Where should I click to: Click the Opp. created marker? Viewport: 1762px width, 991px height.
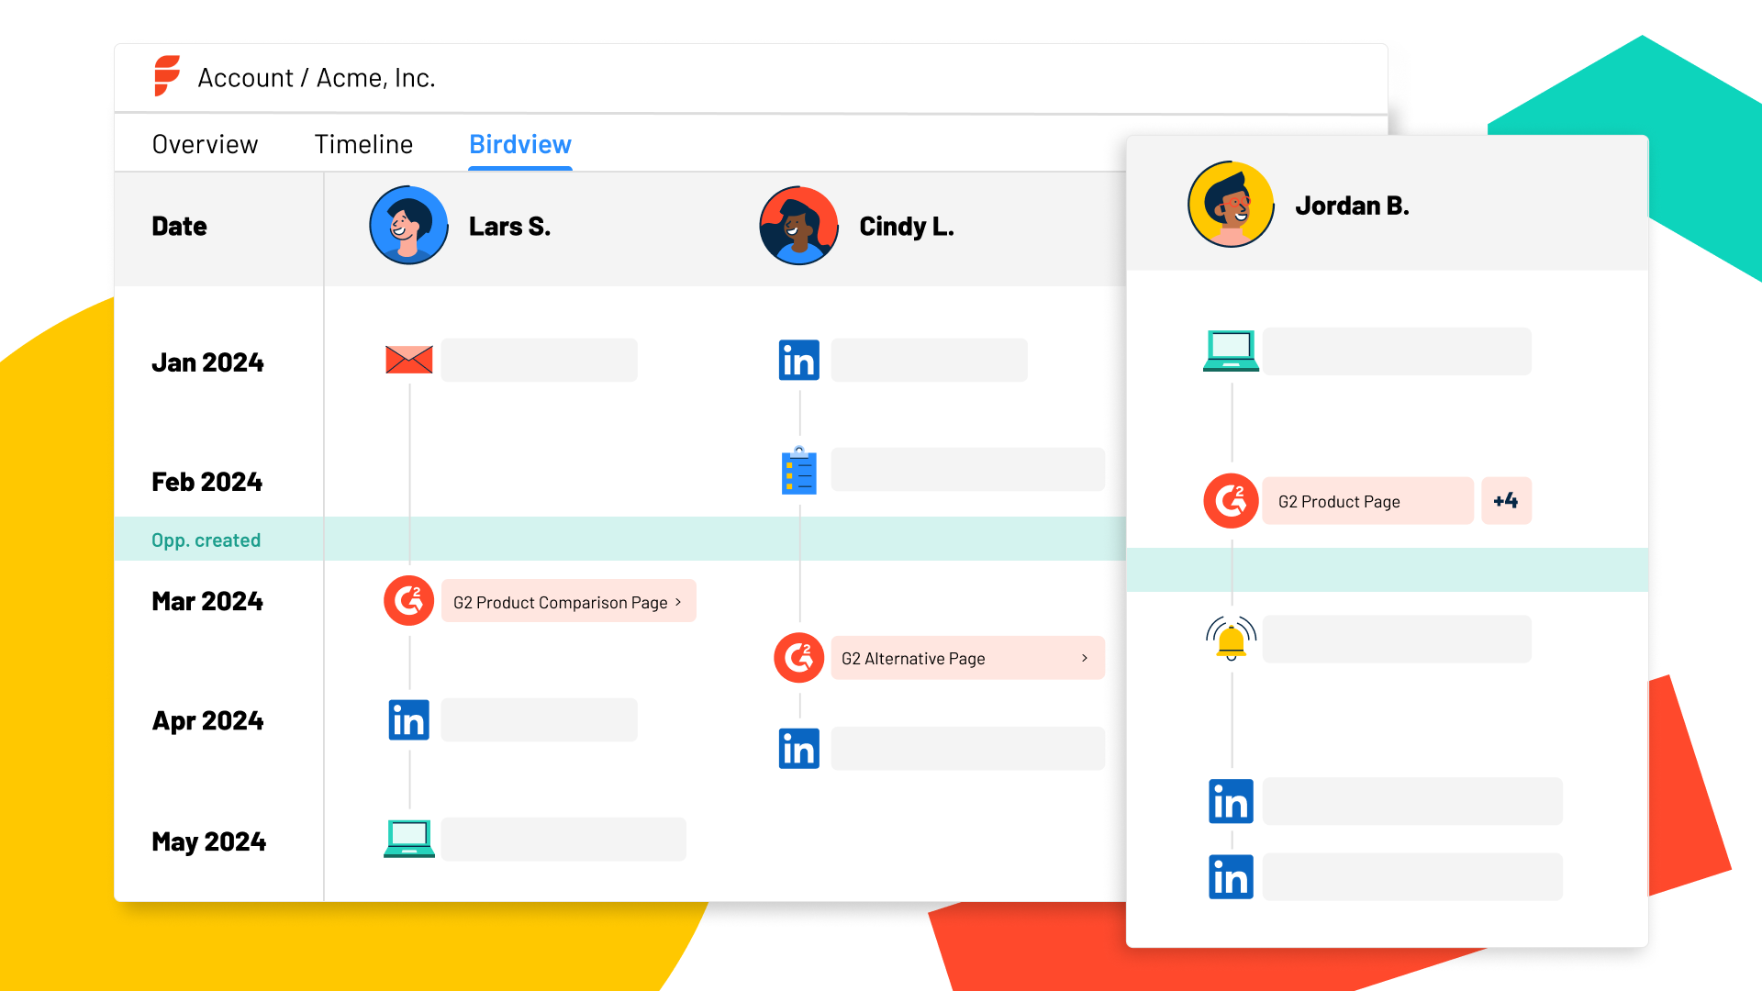tap(206, 540)
